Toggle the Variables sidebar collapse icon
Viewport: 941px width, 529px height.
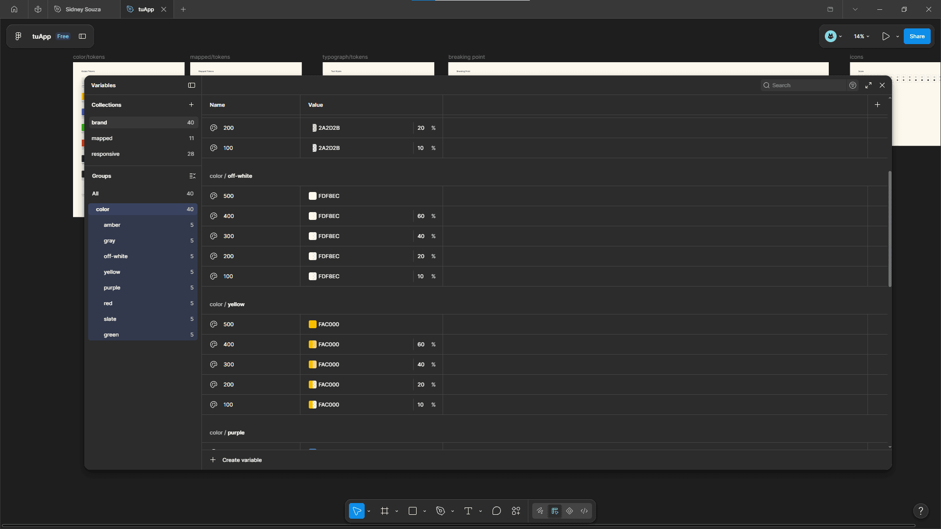(192, 85)
